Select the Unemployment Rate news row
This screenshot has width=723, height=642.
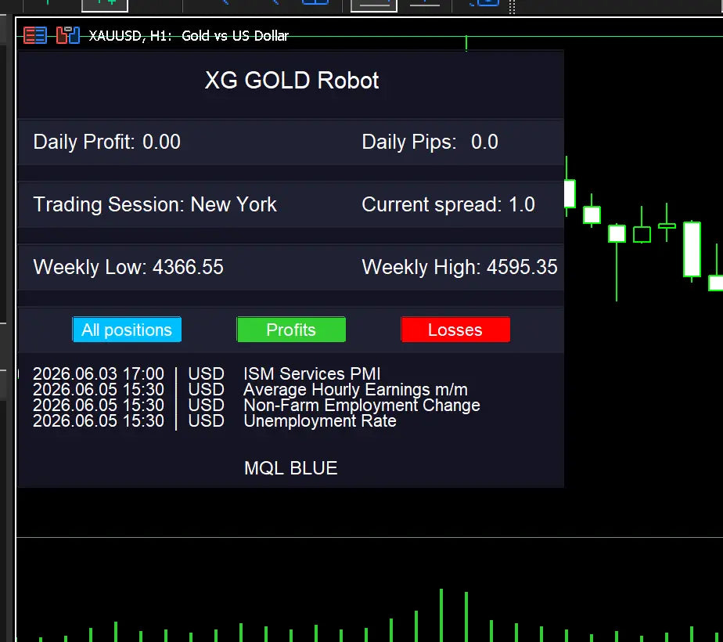(x=214, y=421)
